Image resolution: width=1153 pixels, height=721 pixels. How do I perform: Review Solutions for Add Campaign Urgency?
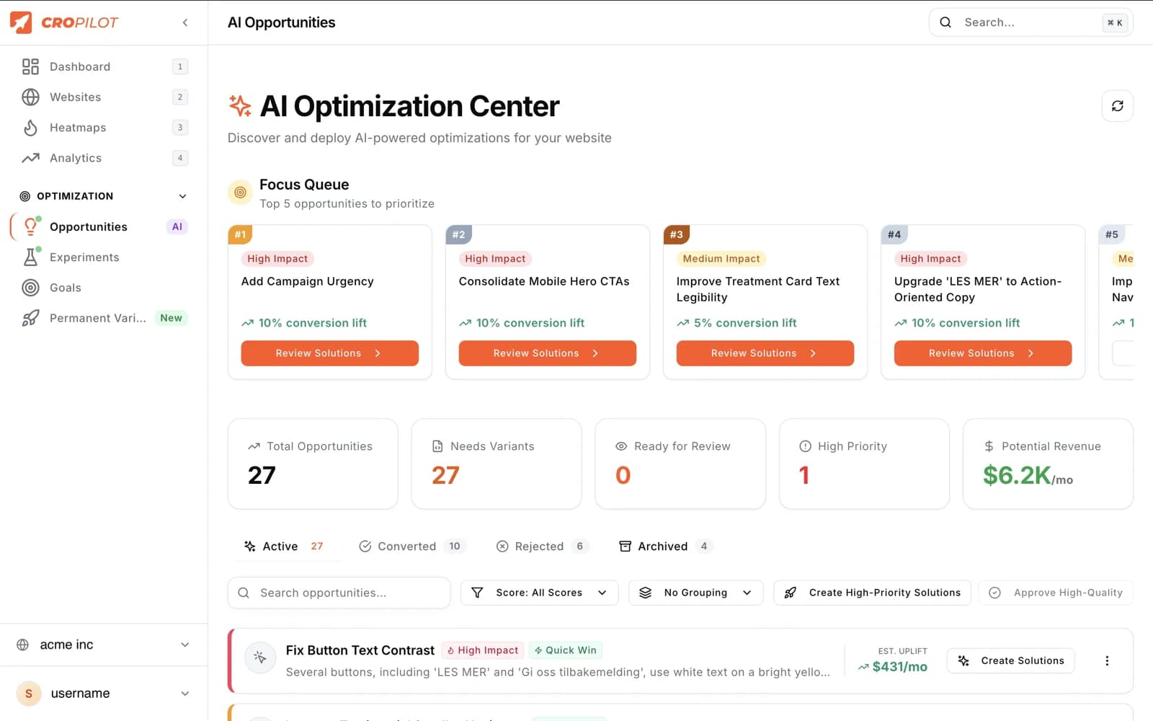pos(329,353)
